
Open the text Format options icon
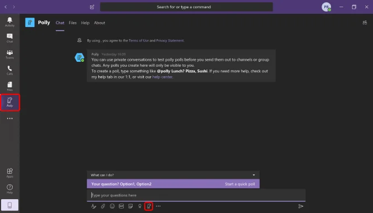pyautogui.click(x=93, y=206)
